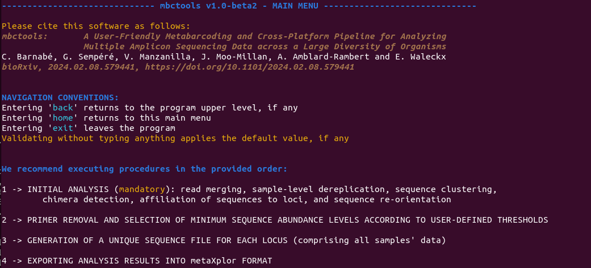The height and width of the screenshot is (268, 591).
Task: Click the 'metaXplor FORMAT' text
Action: click(x=232, y=261)
